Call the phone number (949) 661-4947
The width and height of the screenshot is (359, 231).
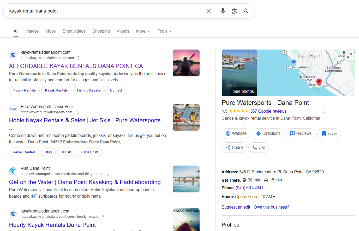click(x=249, y=188)
